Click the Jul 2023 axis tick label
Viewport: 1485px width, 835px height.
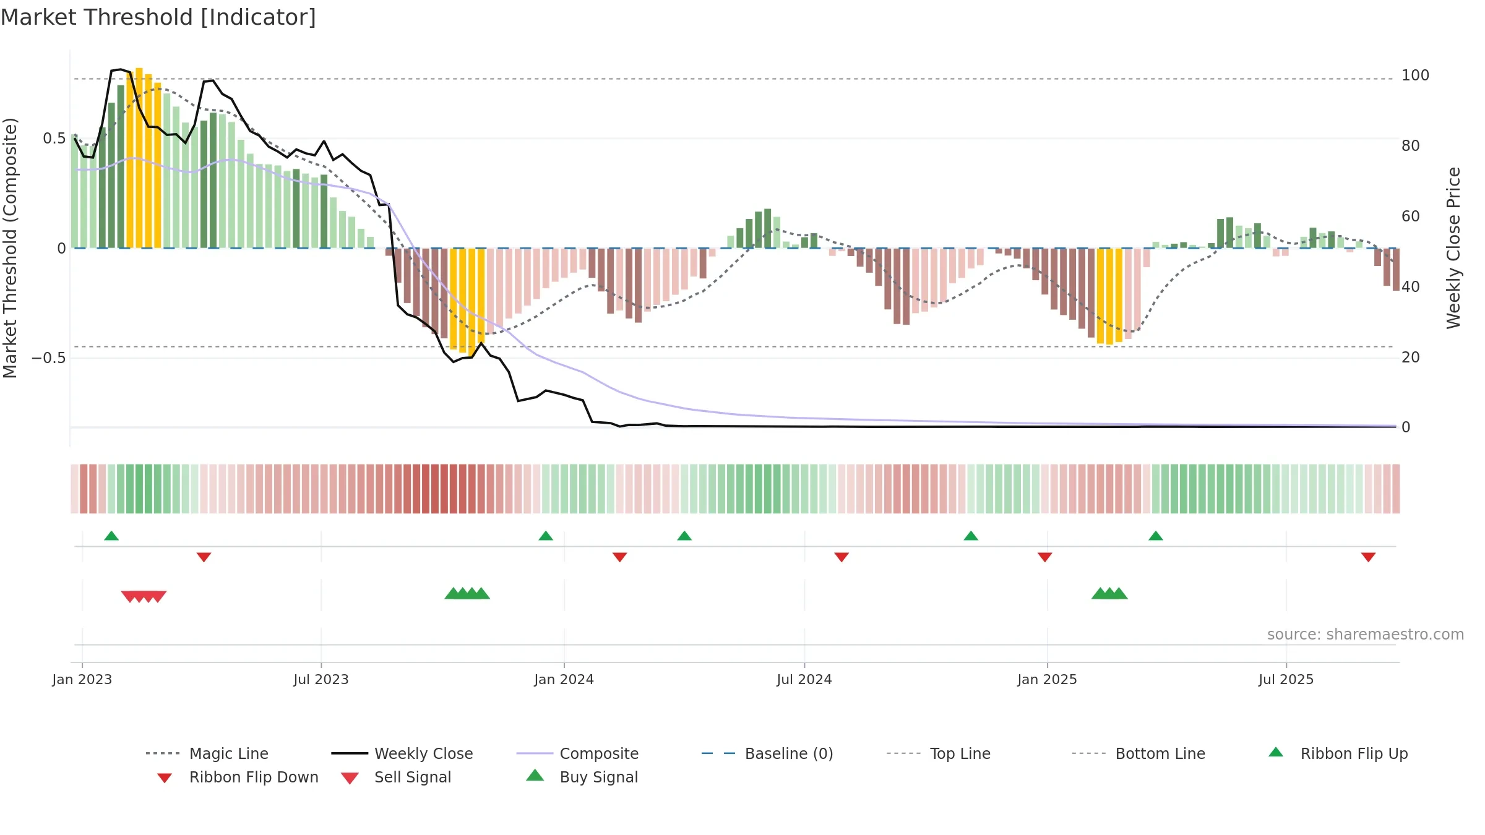click(321, 680)
